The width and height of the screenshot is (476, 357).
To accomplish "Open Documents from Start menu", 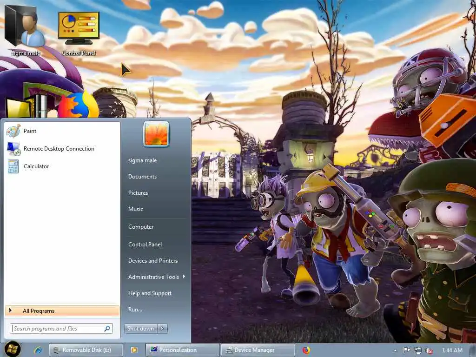I will (x=142, y=176).
